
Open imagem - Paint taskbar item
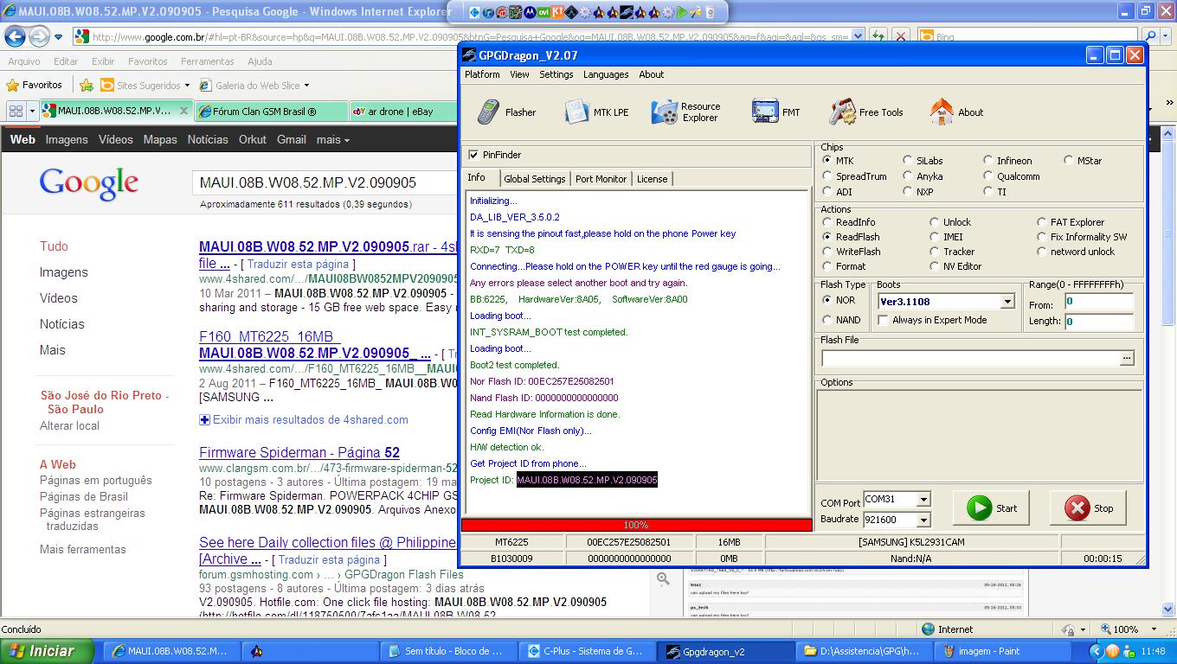click(1000, 651)
